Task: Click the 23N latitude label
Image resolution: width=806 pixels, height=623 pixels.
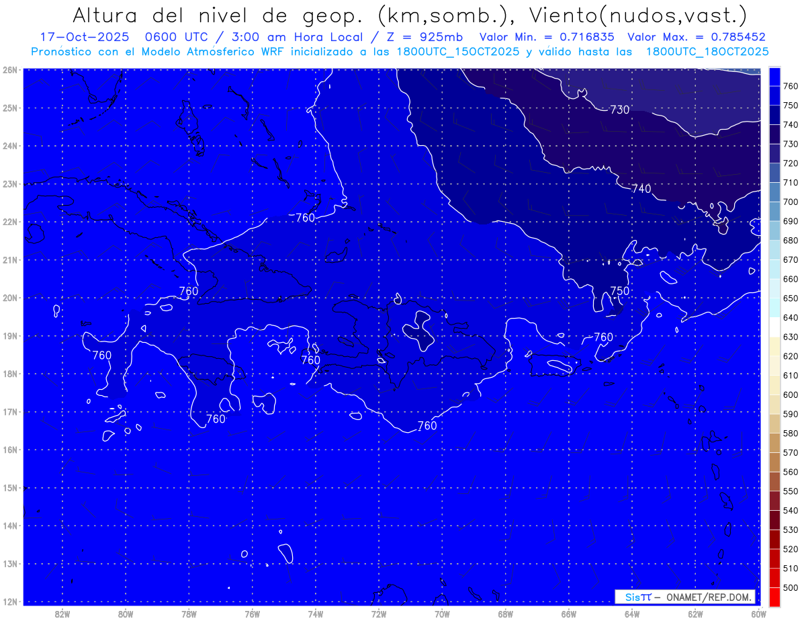Action: point(10,183)
